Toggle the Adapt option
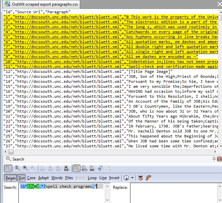222x203 pixels. click(x=43, y=178)
